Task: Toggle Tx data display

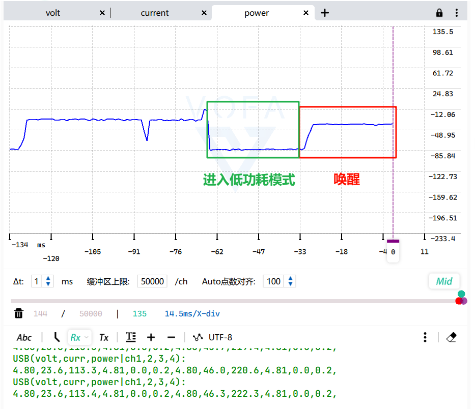Action: tap(104, 337)
